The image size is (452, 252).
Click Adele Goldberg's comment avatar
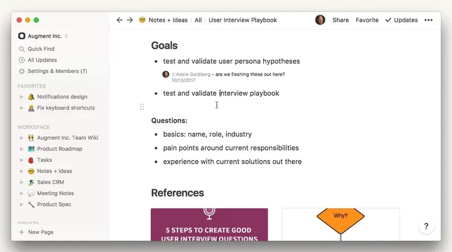(166, 74)
